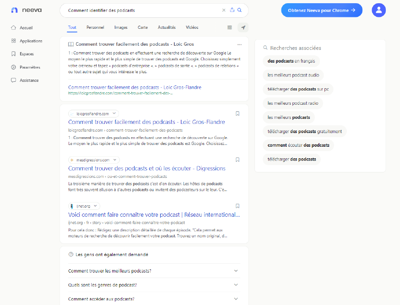Bookmark the loicgrosflandre.com result
Viewport: 400px width, 305px height.
238,113
